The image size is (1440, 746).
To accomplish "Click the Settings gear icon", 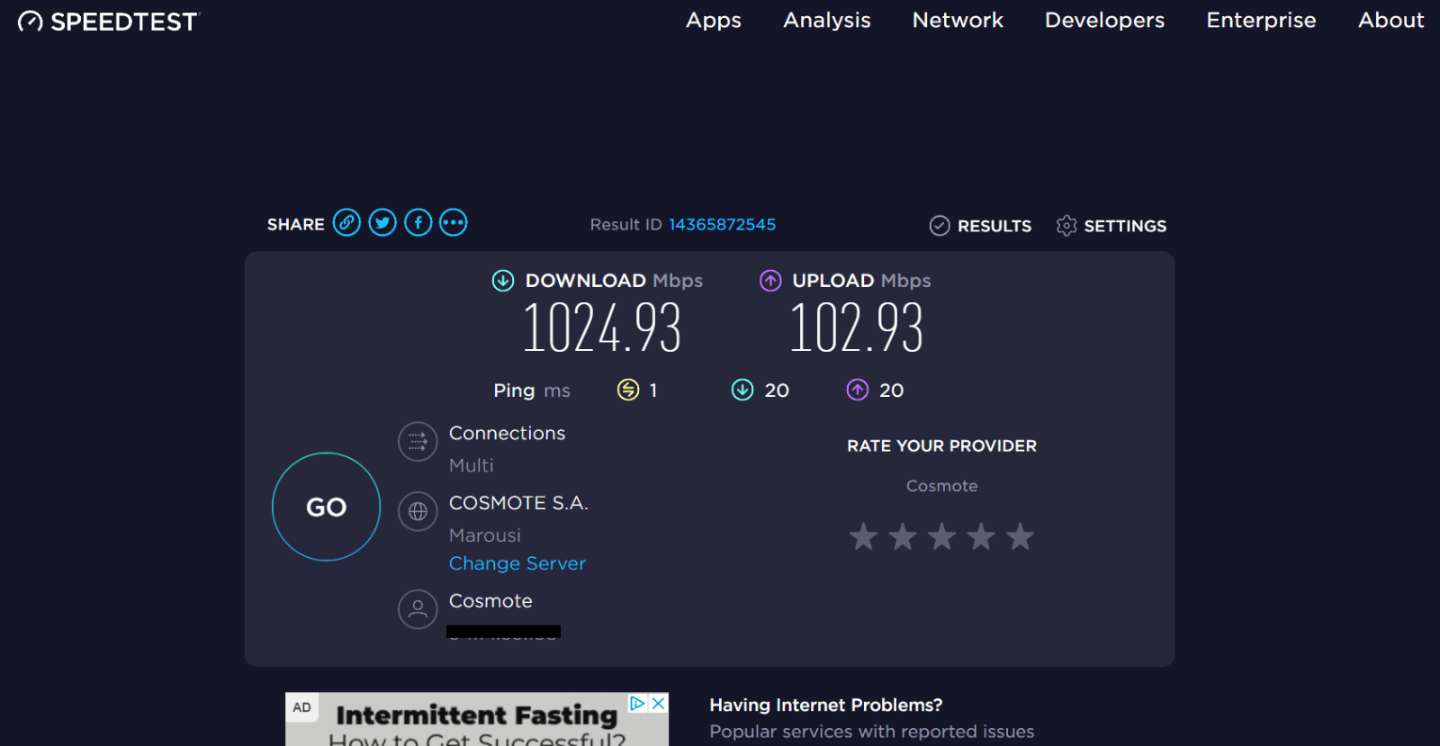I will click(1066, 226).
